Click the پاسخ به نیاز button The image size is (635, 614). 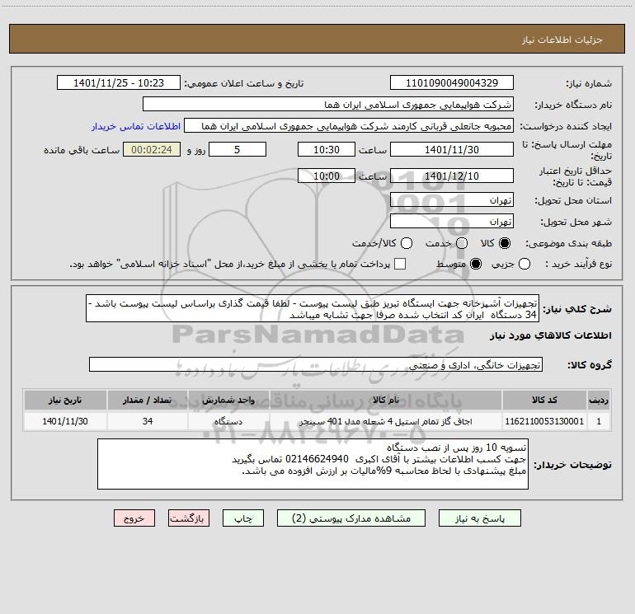click(x=479, y=518)
